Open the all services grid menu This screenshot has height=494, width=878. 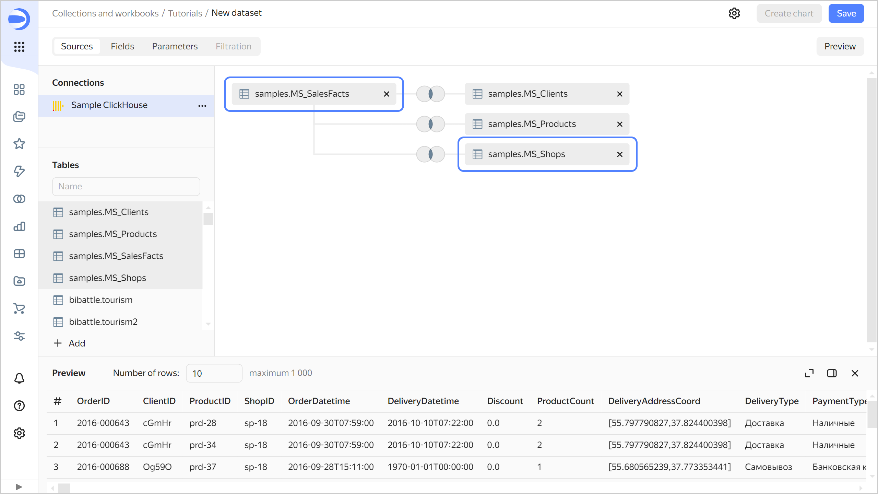19,47
